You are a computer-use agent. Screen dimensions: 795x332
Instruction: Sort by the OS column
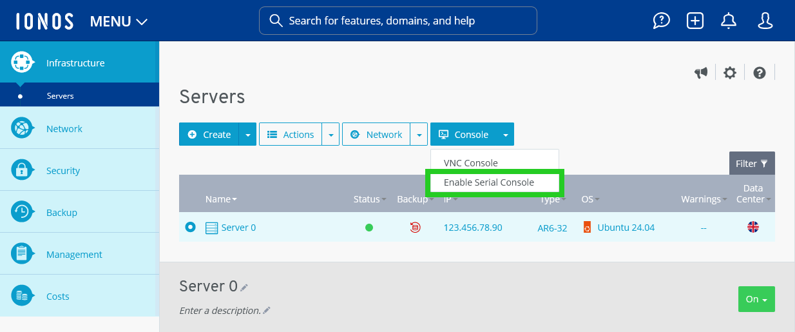590,199
